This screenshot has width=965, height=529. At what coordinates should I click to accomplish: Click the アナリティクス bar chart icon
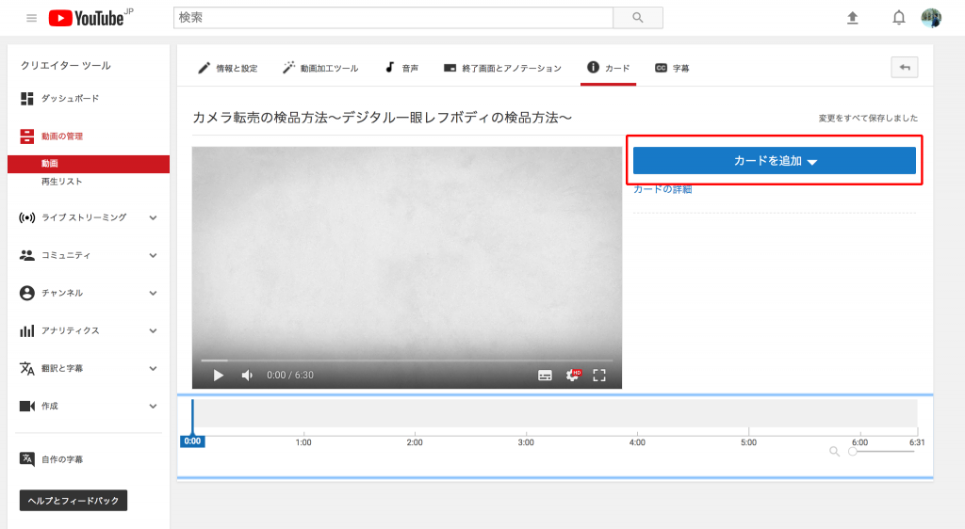27,330
